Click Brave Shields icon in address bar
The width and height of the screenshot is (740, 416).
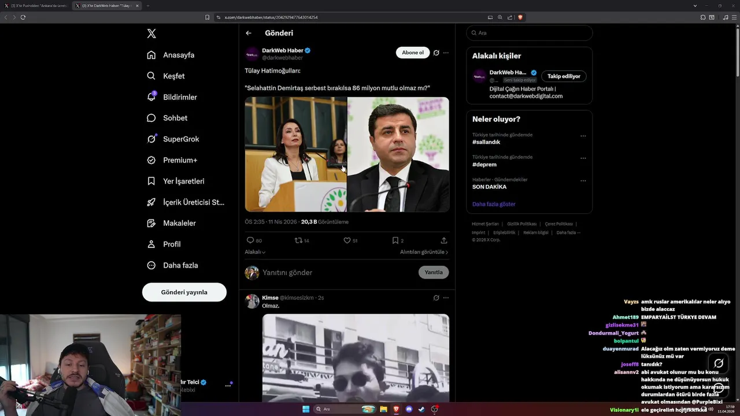coord(520,17)
